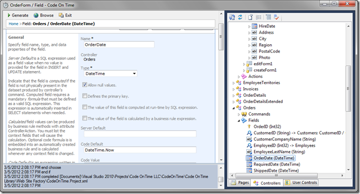Expand the OrderDetailsExtended controller

[x=234, y=101]
